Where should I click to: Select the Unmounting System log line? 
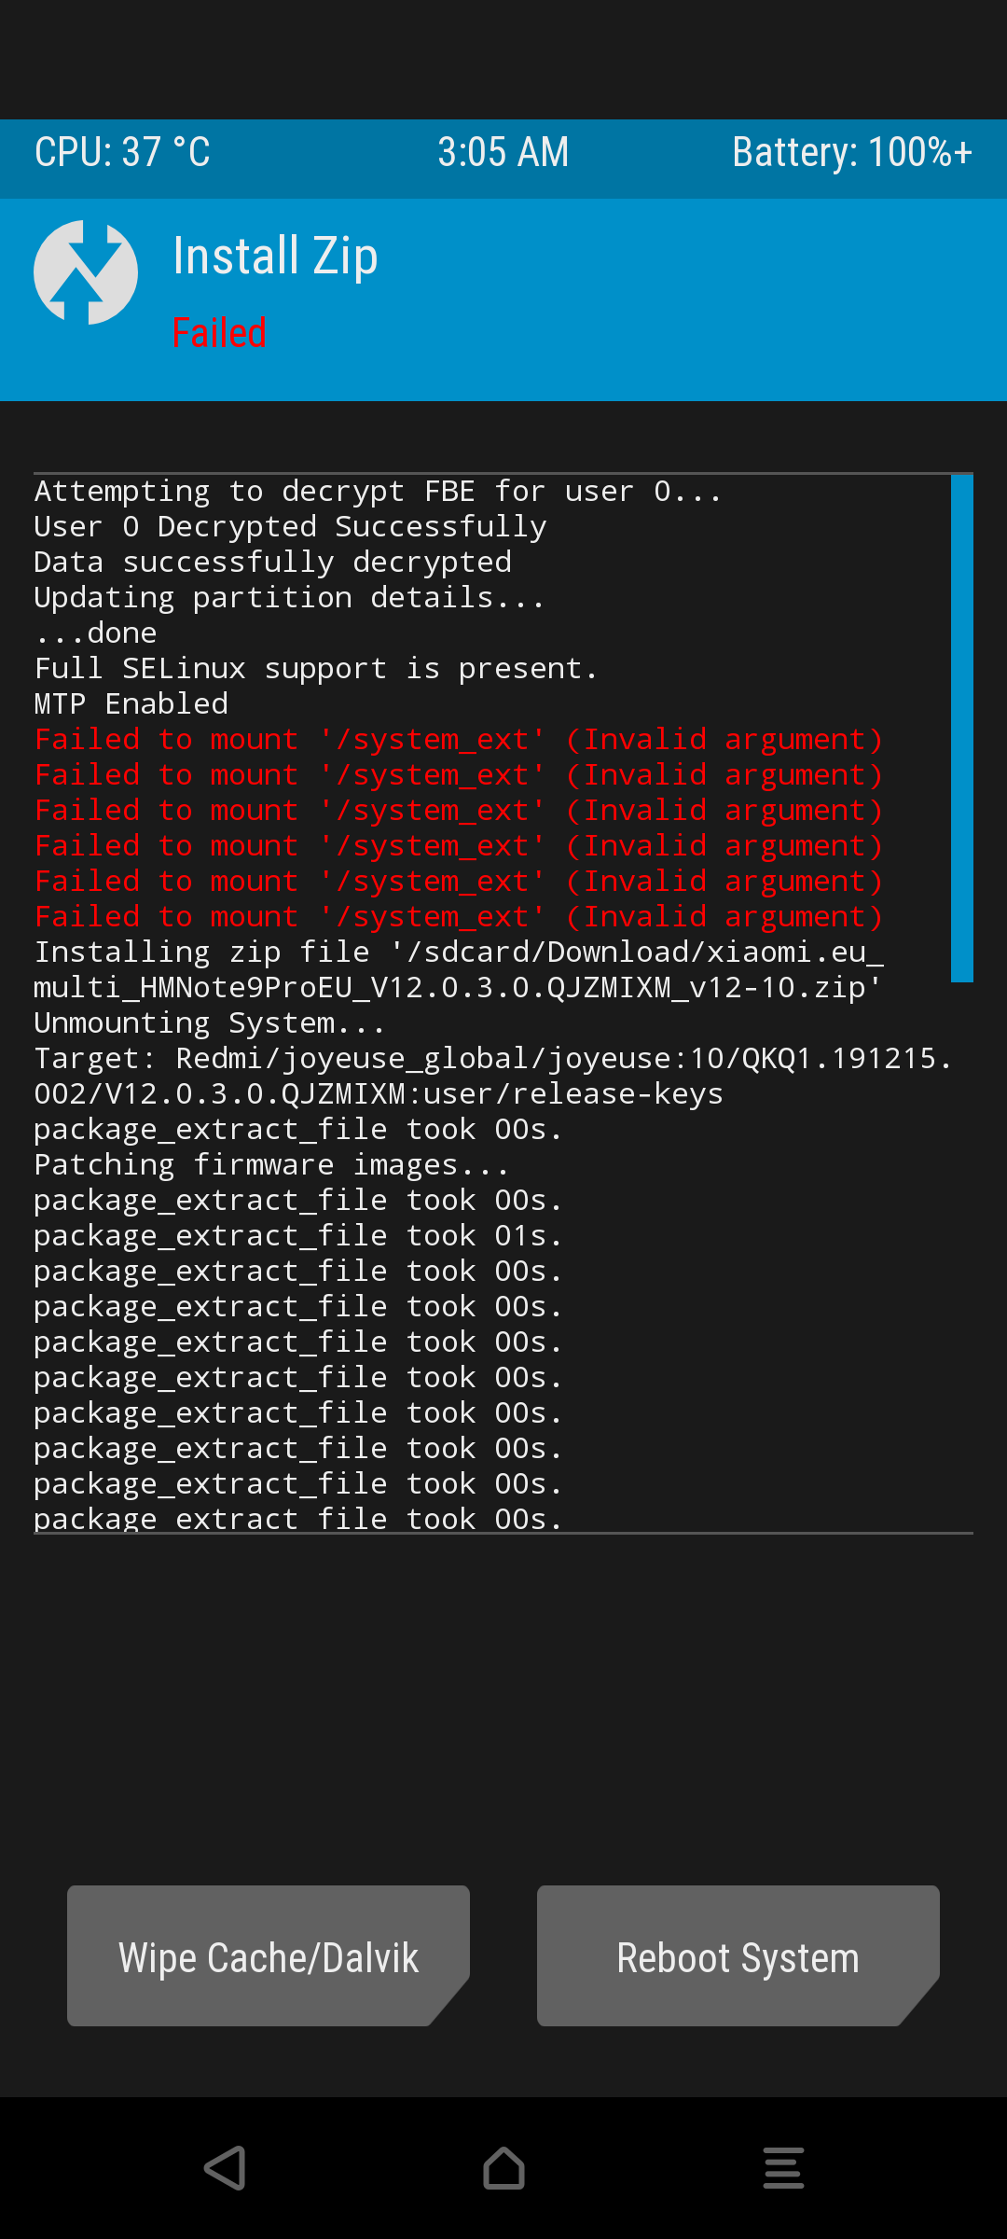pos(210,1023)
